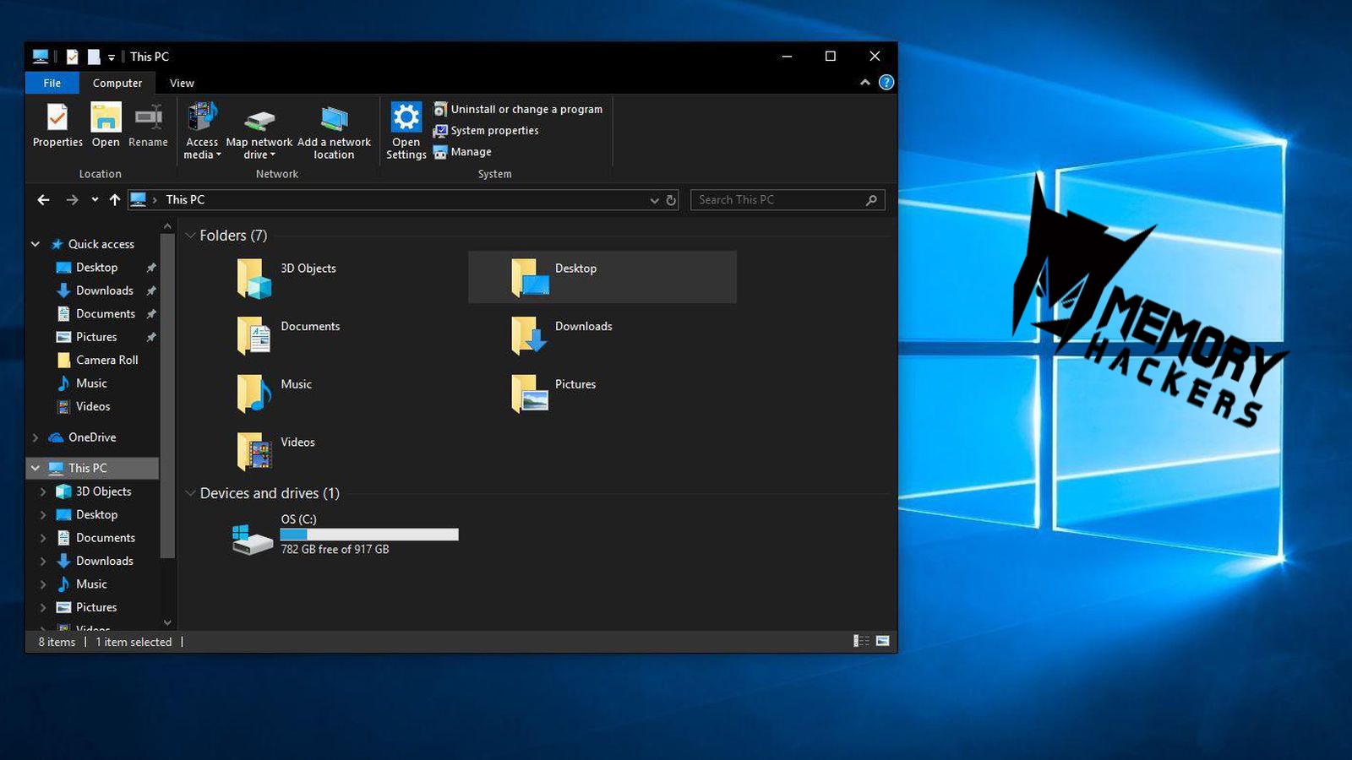
Task: Select the Documents folder icon
Action: (253, 335)
